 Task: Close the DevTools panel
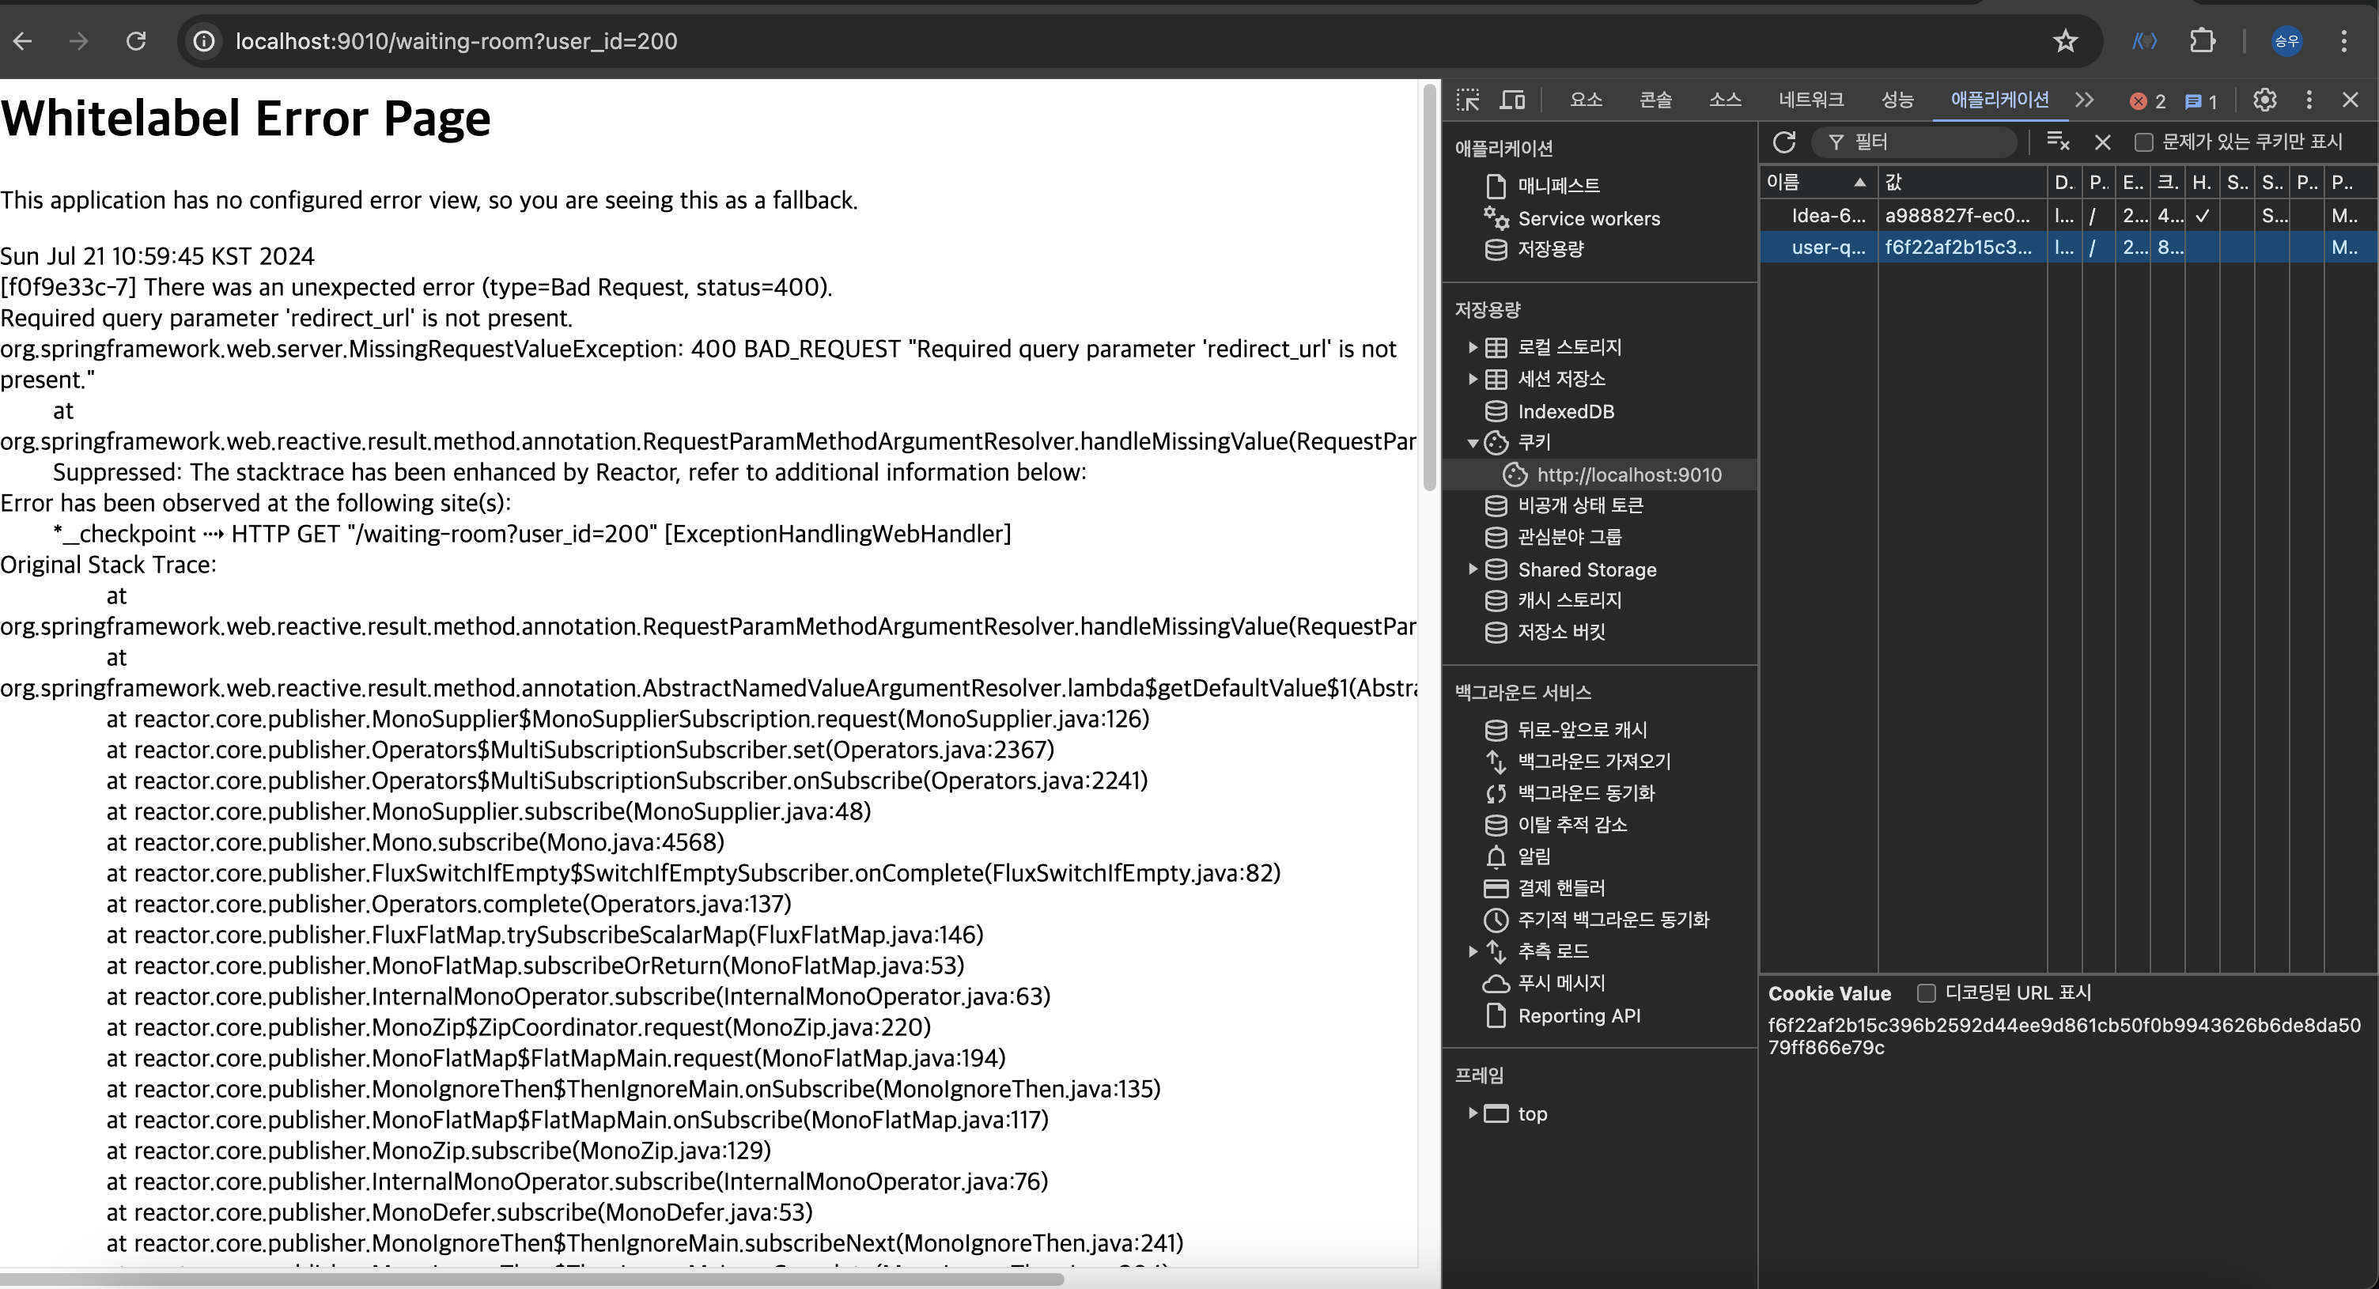(2351, 100)
